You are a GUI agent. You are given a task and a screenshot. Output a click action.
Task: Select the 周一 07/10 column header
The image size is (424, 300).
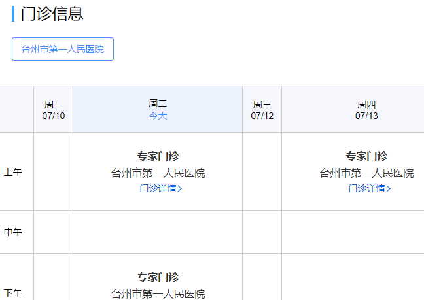click(54, 110)
